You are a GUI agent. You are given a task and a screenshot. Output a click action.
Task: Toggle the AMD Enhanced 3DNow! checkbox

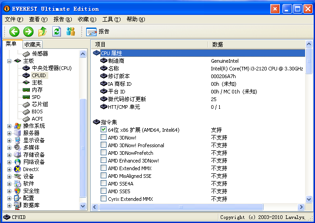click(103, 160)
